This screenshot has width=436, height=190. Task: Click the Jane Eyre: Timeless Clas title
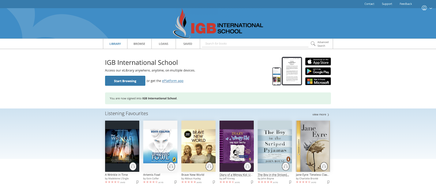[313, 175]
